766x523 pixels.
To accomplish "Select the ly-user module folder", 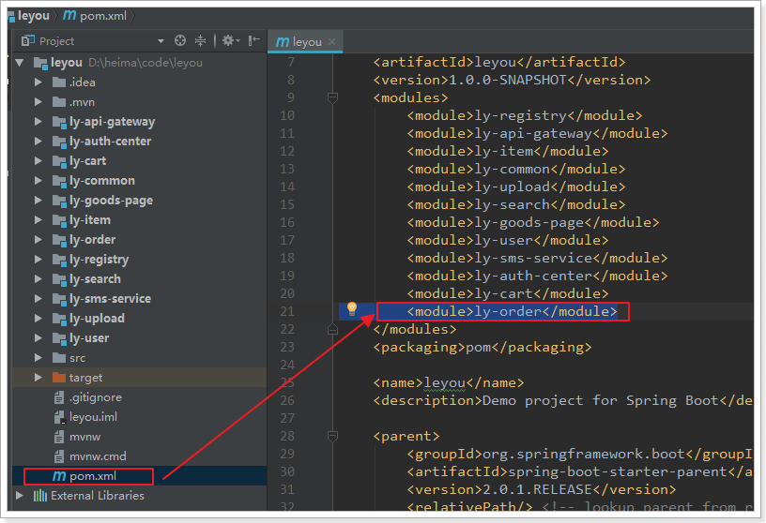I will click(89, 338).
